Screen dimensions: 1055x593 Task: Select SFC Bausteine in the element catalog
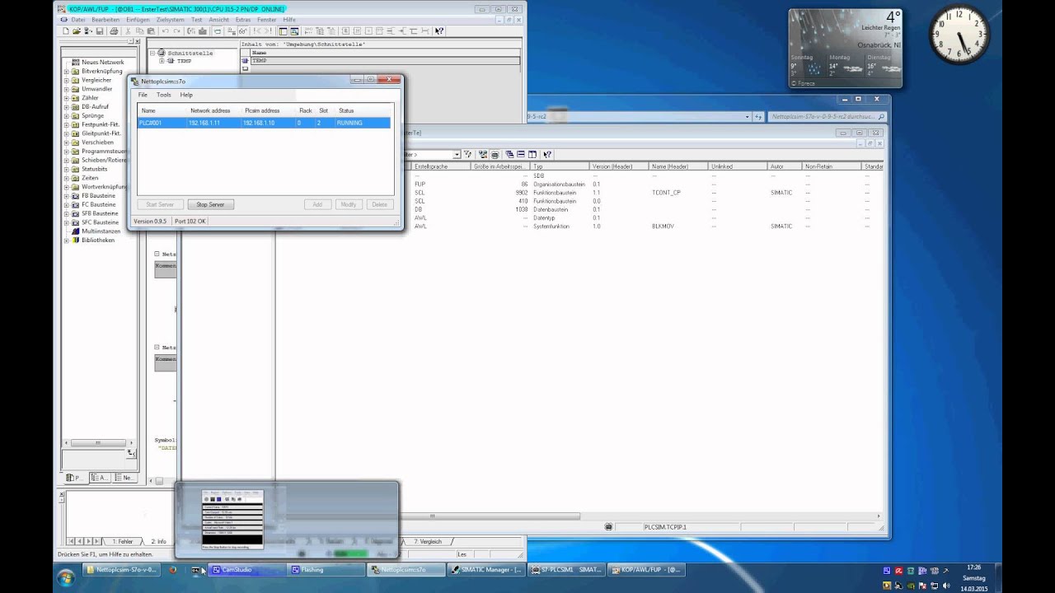(100, 222)
